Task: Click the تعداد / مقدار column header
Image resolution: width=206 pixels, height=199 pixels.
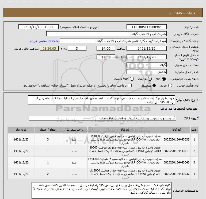Action: [48, 130]
